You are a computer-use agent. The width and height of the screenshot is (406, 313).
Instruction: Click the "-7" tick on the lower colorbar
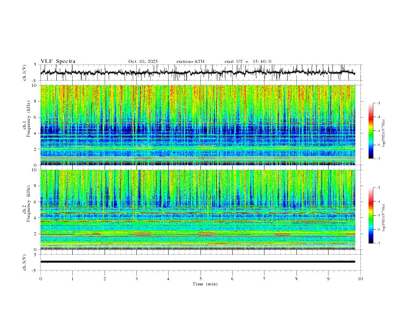[x=378, y=243]
